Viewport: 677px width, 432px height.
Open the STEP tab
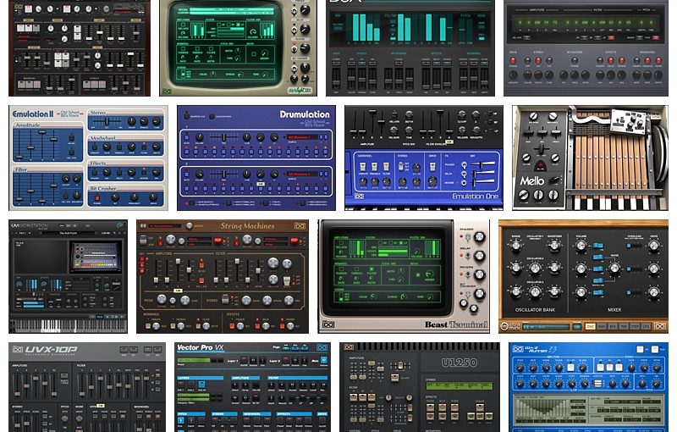pyautogui.click(x=635, y=327)
